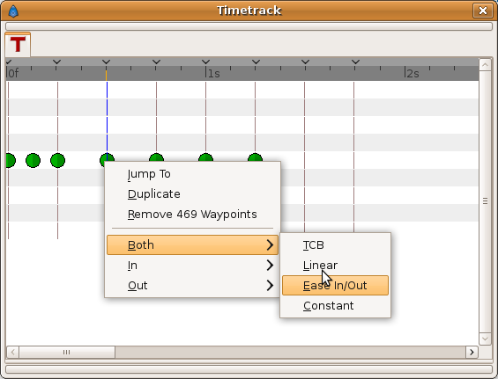This screenshot has width=498, height=379.
Task: Select the second green waypoint in the row
Action: (x=33, y=160)
